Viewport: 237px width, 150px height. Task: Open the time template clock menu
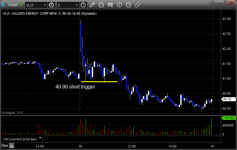coord(83,5)
